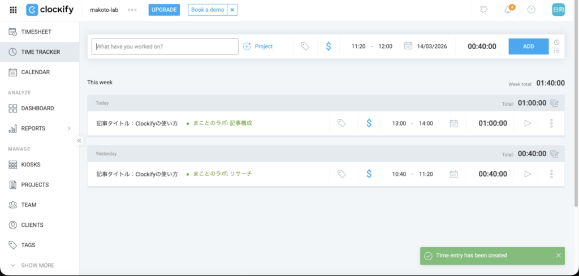Go to Projects in the sidebar
Image resolution: width=579 pixels, height=276 pixels.
(34, 185)
